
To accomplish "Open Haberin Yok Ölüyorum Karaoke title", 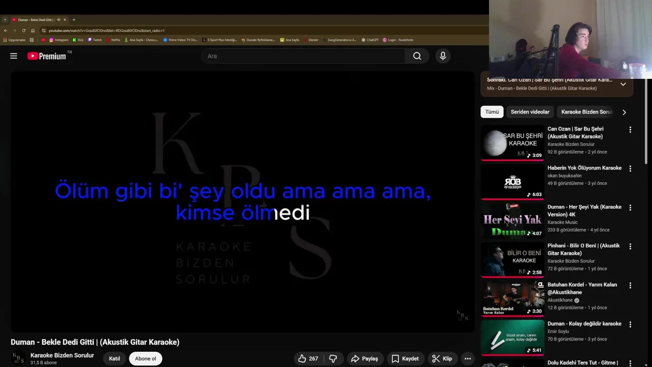I will 584,168.
